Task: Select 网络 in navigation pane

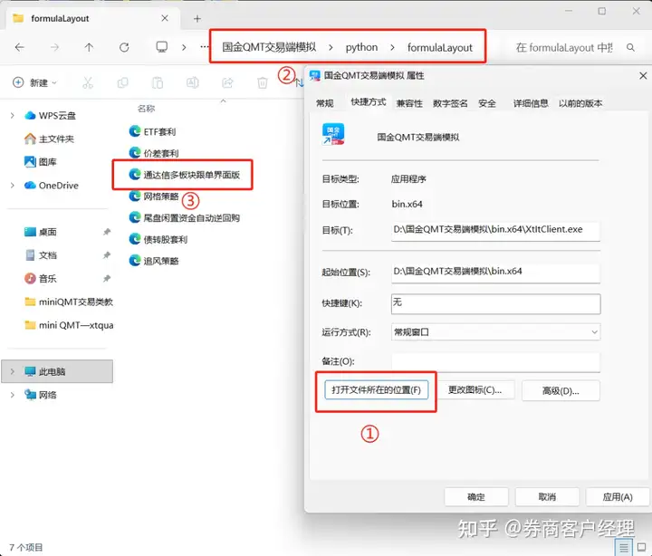Action: pyautogui.click(x=41, y=395)
